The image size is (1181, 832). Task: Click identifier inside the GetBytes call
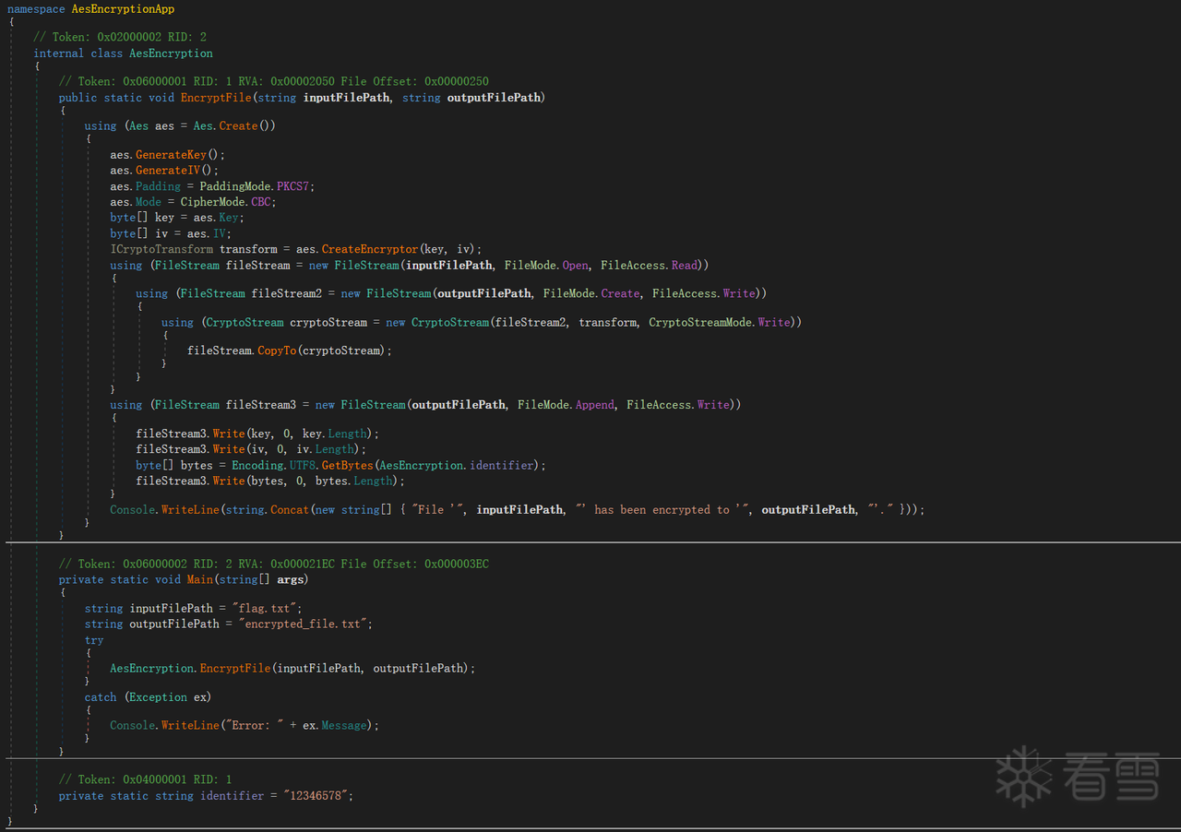[502, 466]
